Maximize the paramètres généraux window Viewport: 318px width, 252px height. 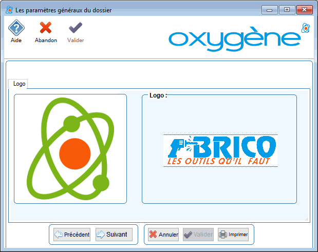[287, 10]
